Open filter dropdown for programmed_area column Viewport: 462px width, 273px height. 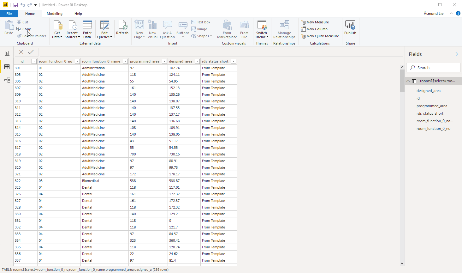pyautogui.click(x=164, y=61)
